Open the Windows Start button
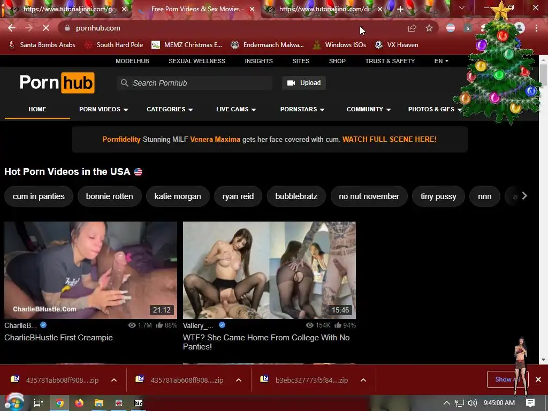The width and height of the screenshot is (548, 411). click(13, 402)
